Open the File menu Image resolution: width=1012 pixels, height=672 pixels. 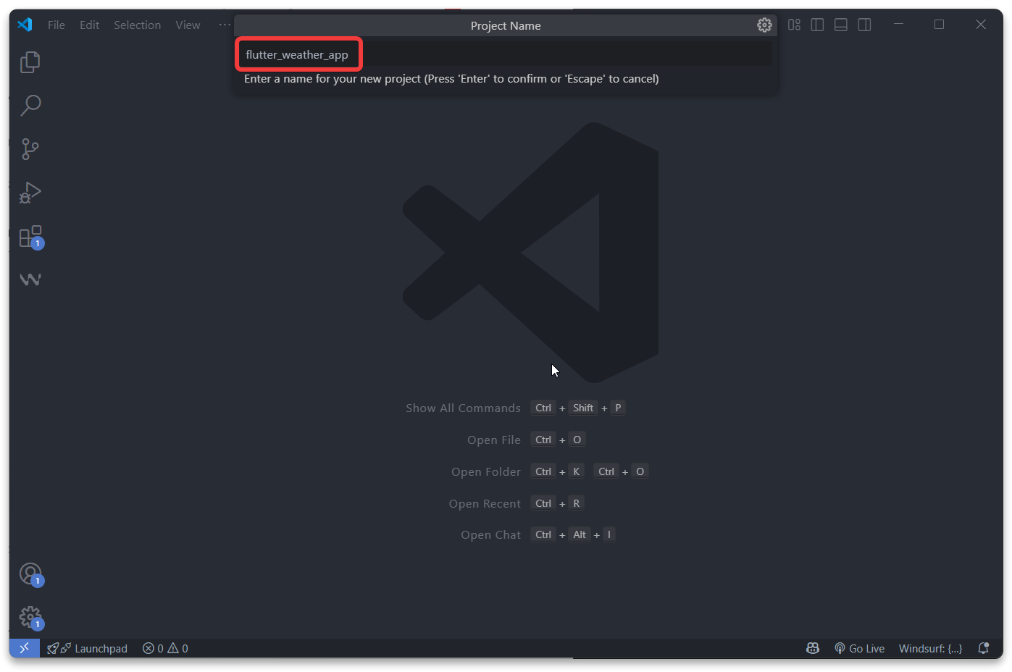click(x=56, y=25)
